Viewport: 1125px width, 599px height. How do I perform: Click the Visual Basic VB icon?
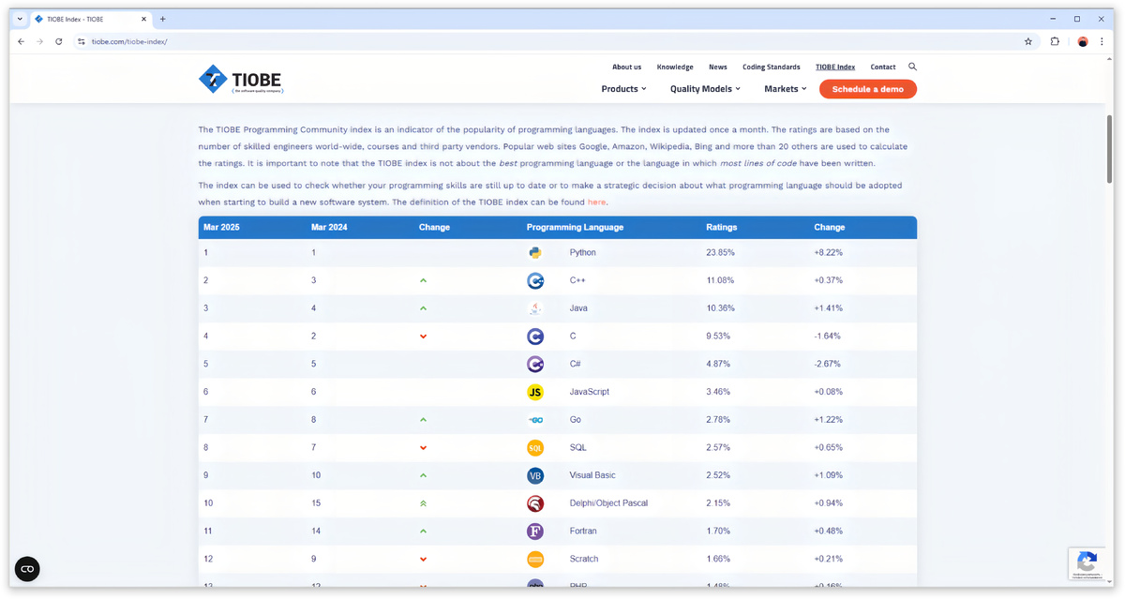click(535, 475)
